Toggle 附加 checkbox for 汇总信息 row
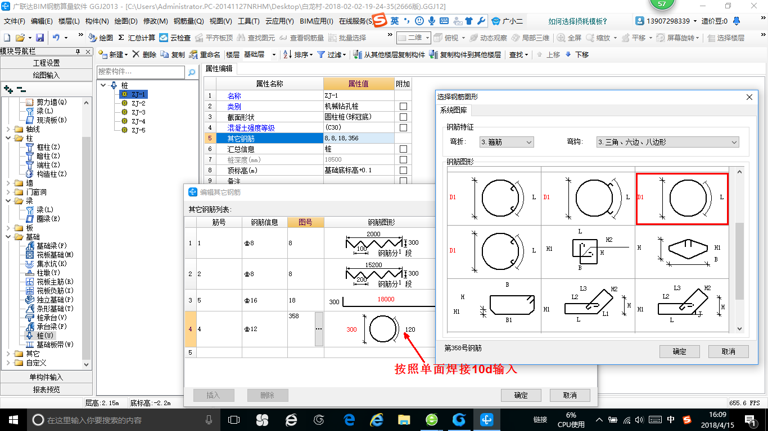768x431 pixels. click(403, 149)
